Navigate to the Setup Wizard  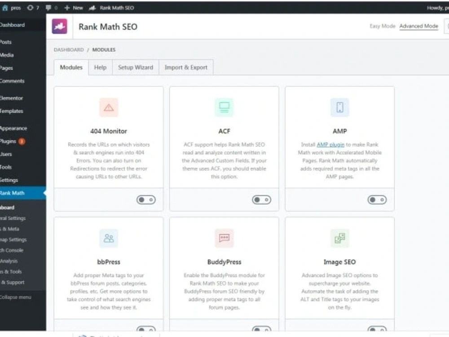(x=136, y=67)
